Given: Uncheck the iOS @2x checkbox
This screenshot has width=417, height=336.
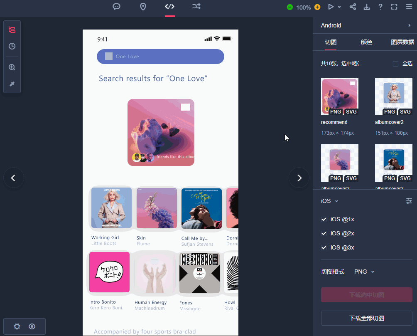Looking at the screenshot, I should tap(324, 234).
